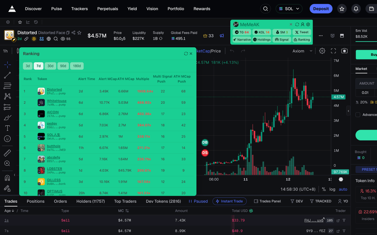Open watchlist star in top bar
This screenshot has height=235, width=377.
(342, 9)
